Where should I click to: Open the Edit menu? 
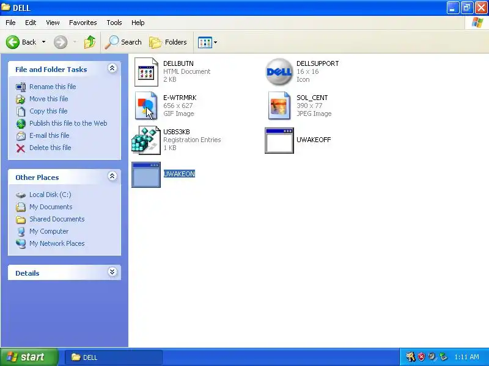tap(31, 23)
